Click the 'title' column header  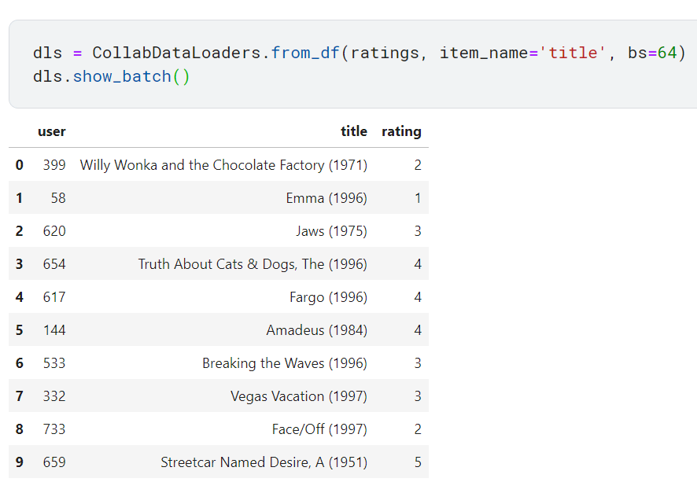[354, 131]
